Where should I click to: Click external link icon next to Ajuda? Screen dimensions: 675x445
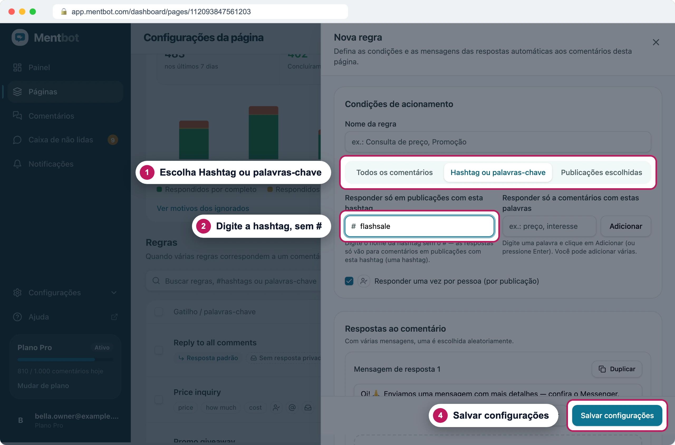(114, 317)
